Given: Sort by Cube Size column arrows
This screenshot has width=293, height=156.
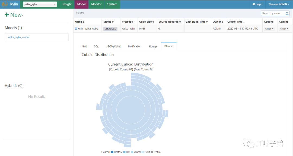Looking at the screenshot, I should click(153, 22).
